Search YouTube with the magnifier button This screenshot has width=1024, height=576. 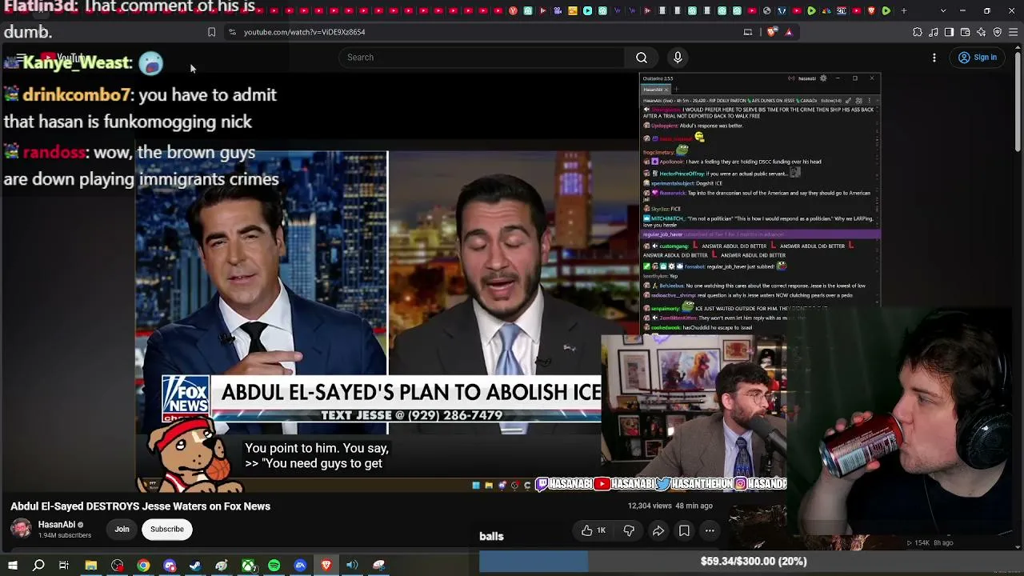pyautogui.click(x=642, y=58)
